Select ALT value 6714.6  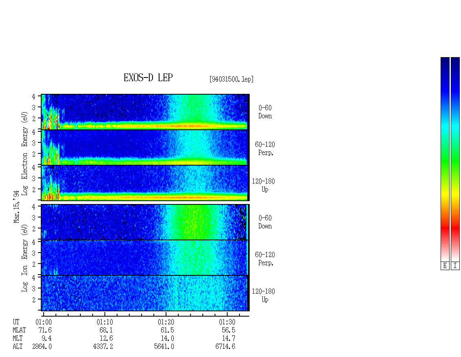click(x=225, y=347)
